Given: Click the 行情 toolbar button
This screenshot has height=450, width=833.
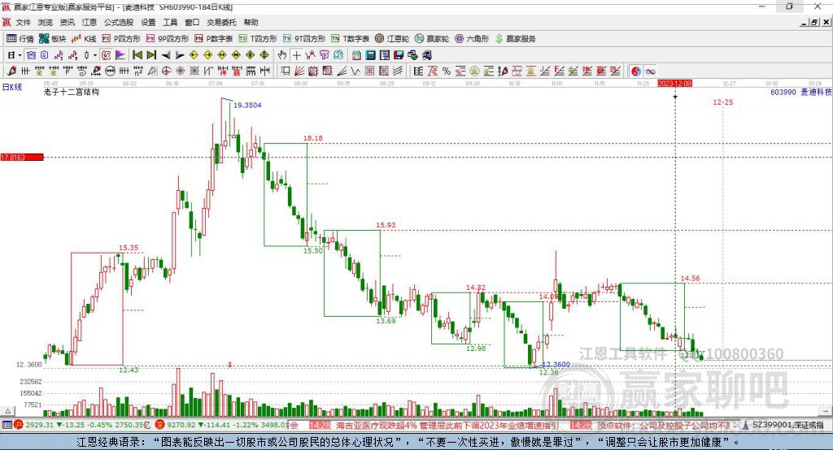Looking at the screenshot, I should [x=20, y=39].
